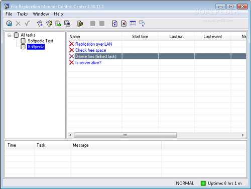Viewport: 251px width, 189px height.
Task: Click the Message column header in log
Action: pyautogui.click(x=116, y=145)
